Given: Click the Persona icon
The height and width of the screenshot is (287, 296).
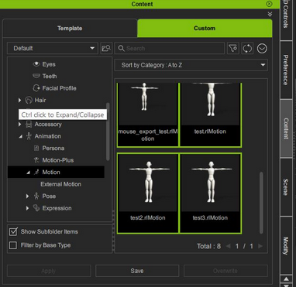Looking at the screenshot, I should click(36, 149).
